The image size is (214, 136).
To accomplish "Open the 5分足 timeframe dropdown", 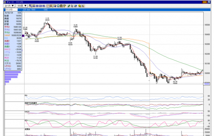I will (22, 6).
